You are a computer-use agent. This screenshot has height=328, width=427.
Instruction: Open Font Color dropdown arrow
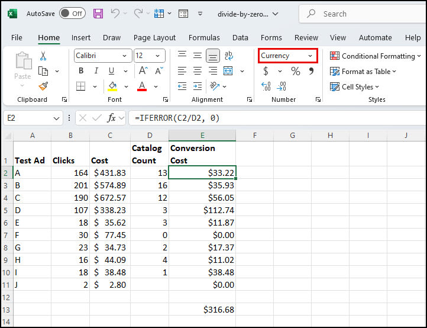156,86
